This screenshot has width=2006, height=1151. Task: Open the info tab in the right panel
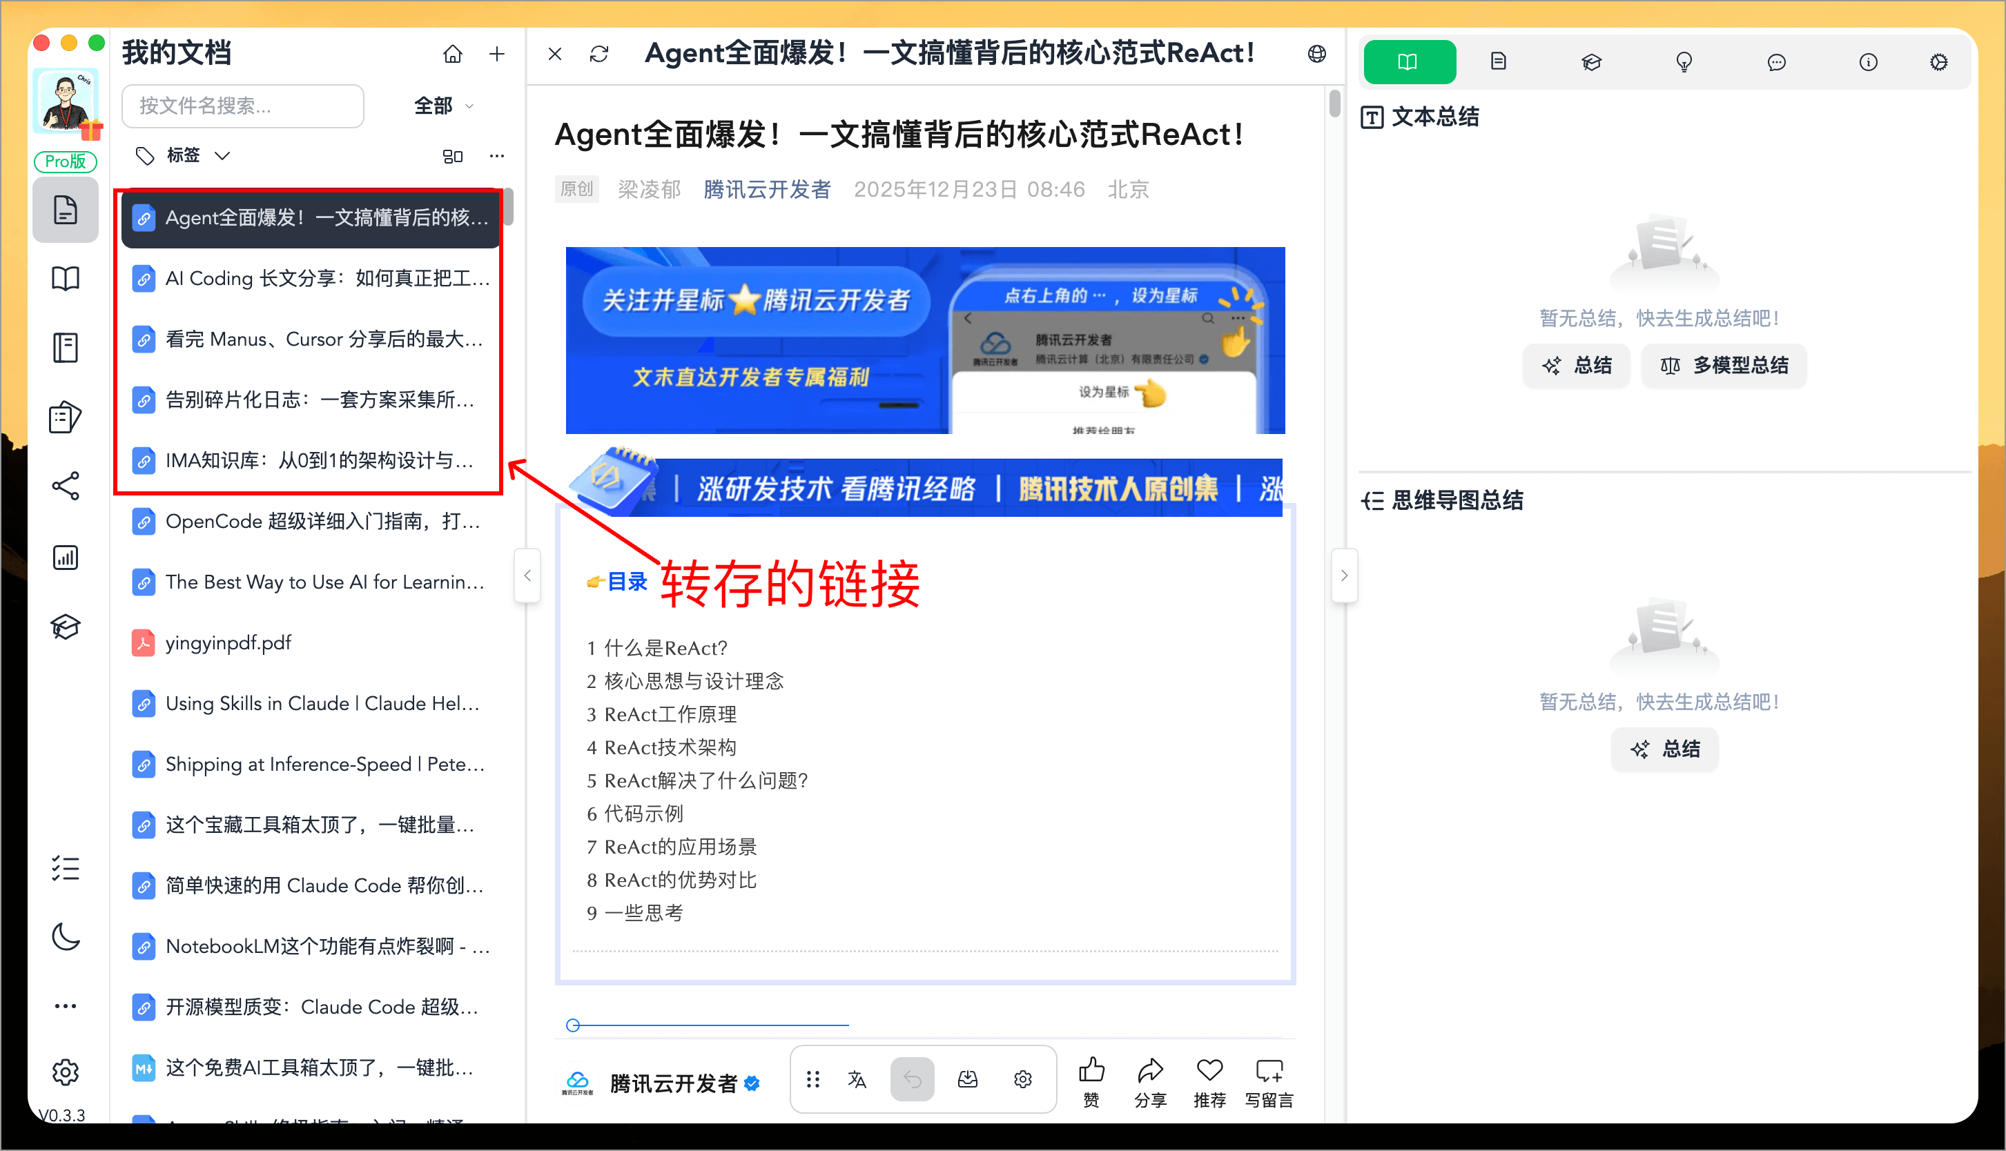tap(1869, 61)
